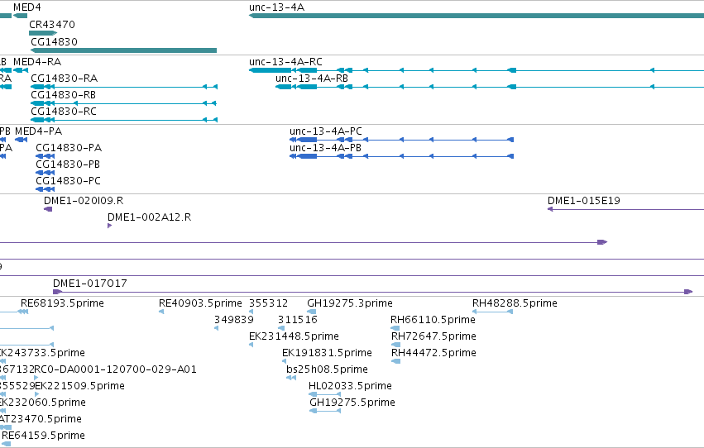Select the CG14830 gene bar
Image resolution: width=704 pixels, height=448 pixels.
pyautogui.click(x=123, y=50)
